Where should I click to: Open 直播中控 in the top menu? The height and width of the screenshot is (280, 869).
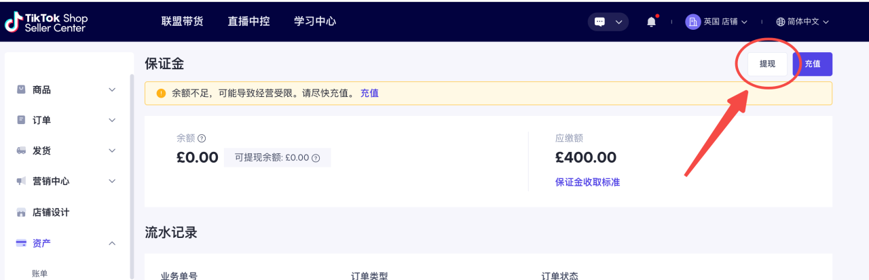248,22
